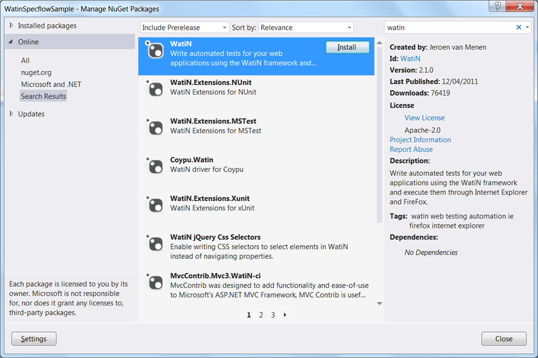Select the WatiN jQuery Css Selectors title
This screenshot has width=538, height=358.
pyautogui.click(x=215, y=237)
